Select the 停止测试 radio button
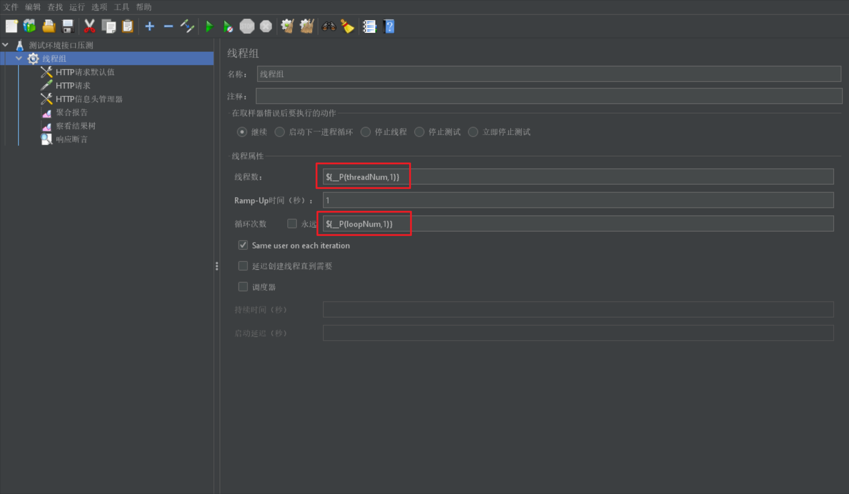This screenshot has width=849, height=494. 419,132
